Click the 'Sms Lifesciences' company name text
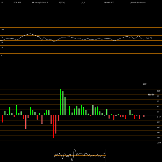 (x=138, y=3)
